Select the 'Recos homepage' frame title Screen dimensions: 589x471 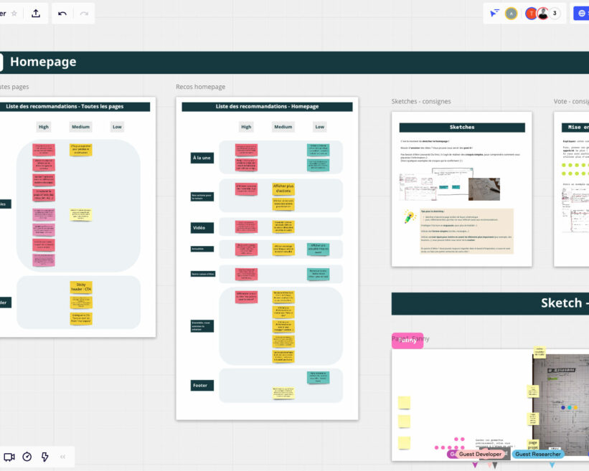coord(200,87)
